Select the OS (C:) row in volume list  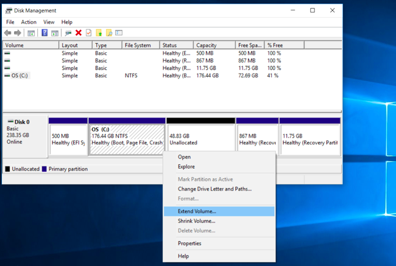tap(20, 75)
